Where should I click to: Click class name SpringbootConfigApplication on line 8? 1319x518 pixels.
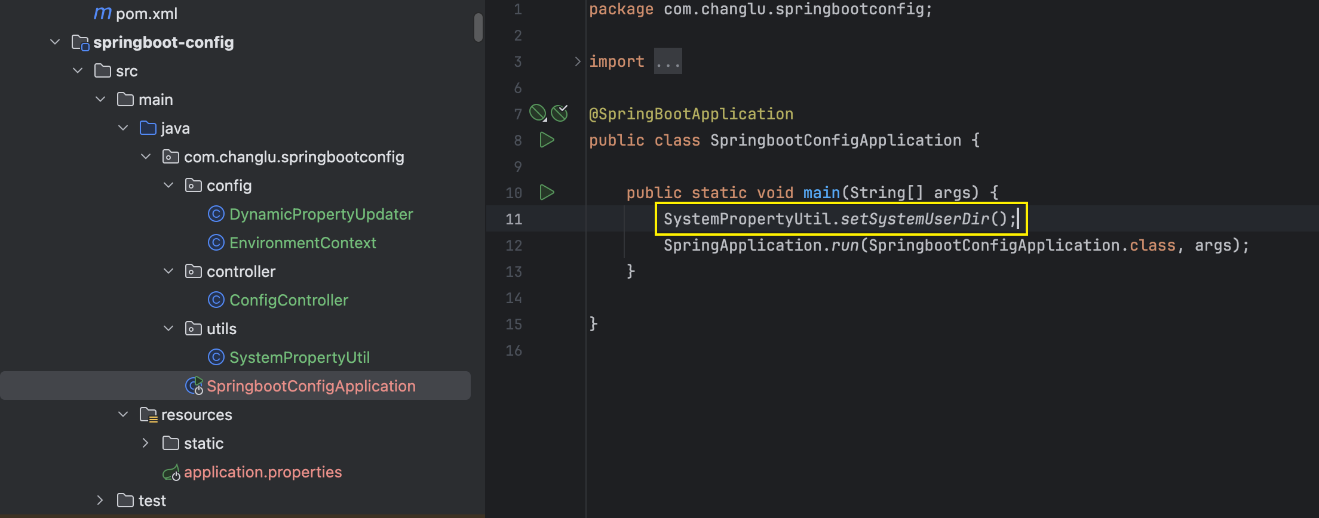pos(836,140)
